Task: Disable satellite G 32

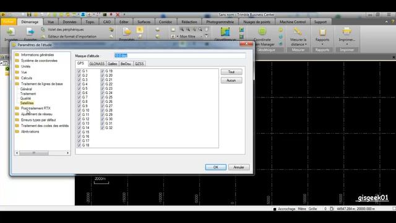Action: pyautogui.click(x=102, y=128)
